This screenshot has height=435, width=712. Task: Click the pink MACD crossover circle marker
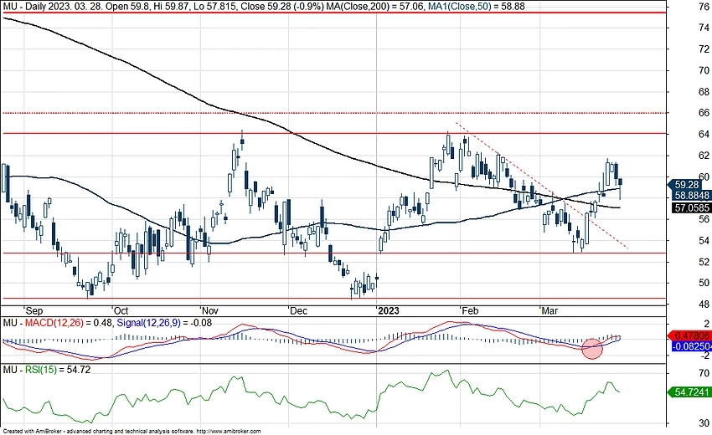[592, 349]
